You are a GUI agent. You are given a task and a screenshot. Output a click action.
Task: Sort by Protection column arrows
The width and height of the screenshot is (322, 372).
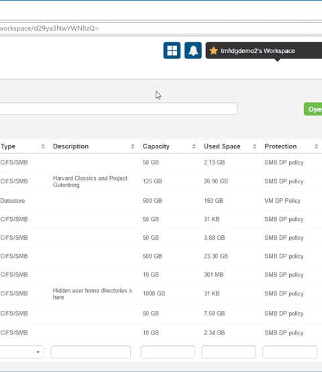316,146
